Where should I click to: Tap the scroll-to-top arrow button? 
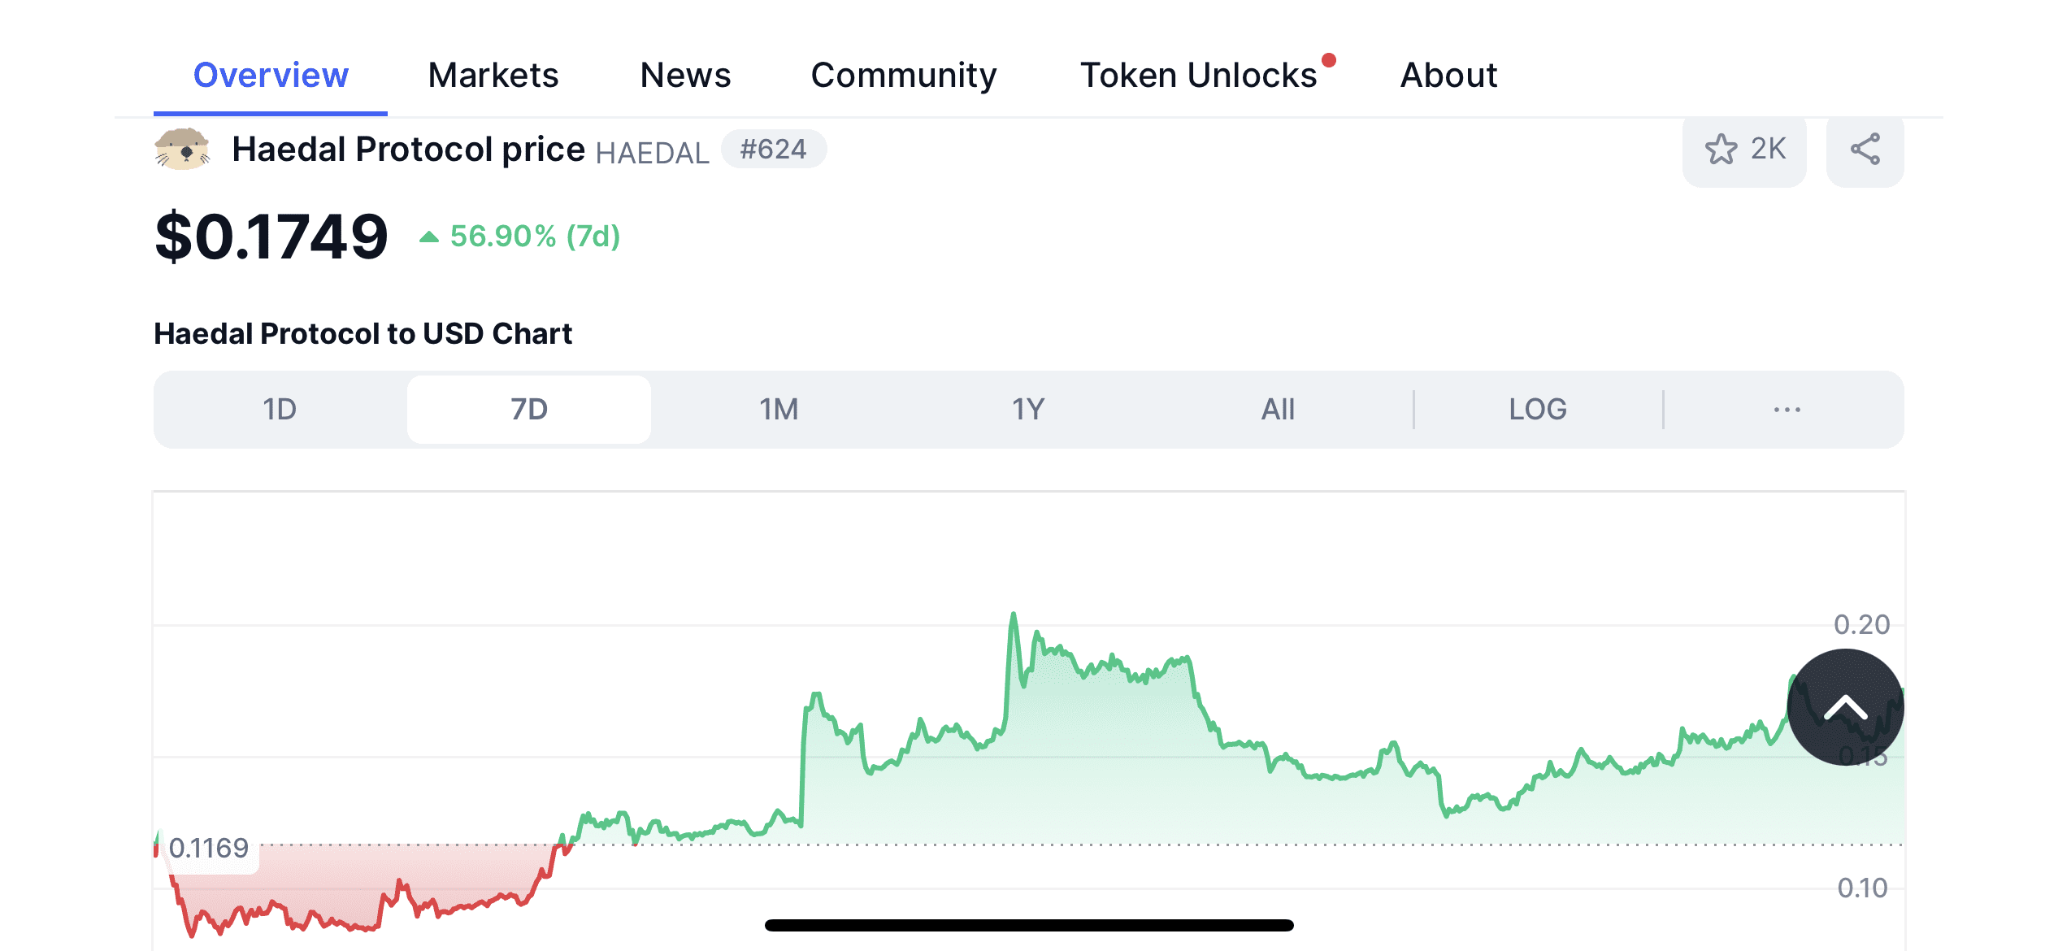coord(1845,707)
